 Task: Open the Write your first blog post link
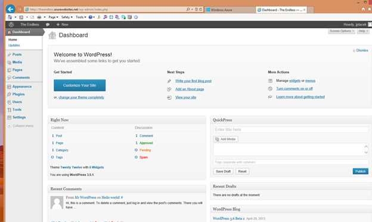pos(193,81)
